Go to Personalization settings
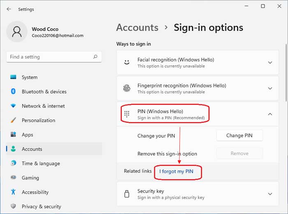Screen dimensions: 288x214 [54, 120]
